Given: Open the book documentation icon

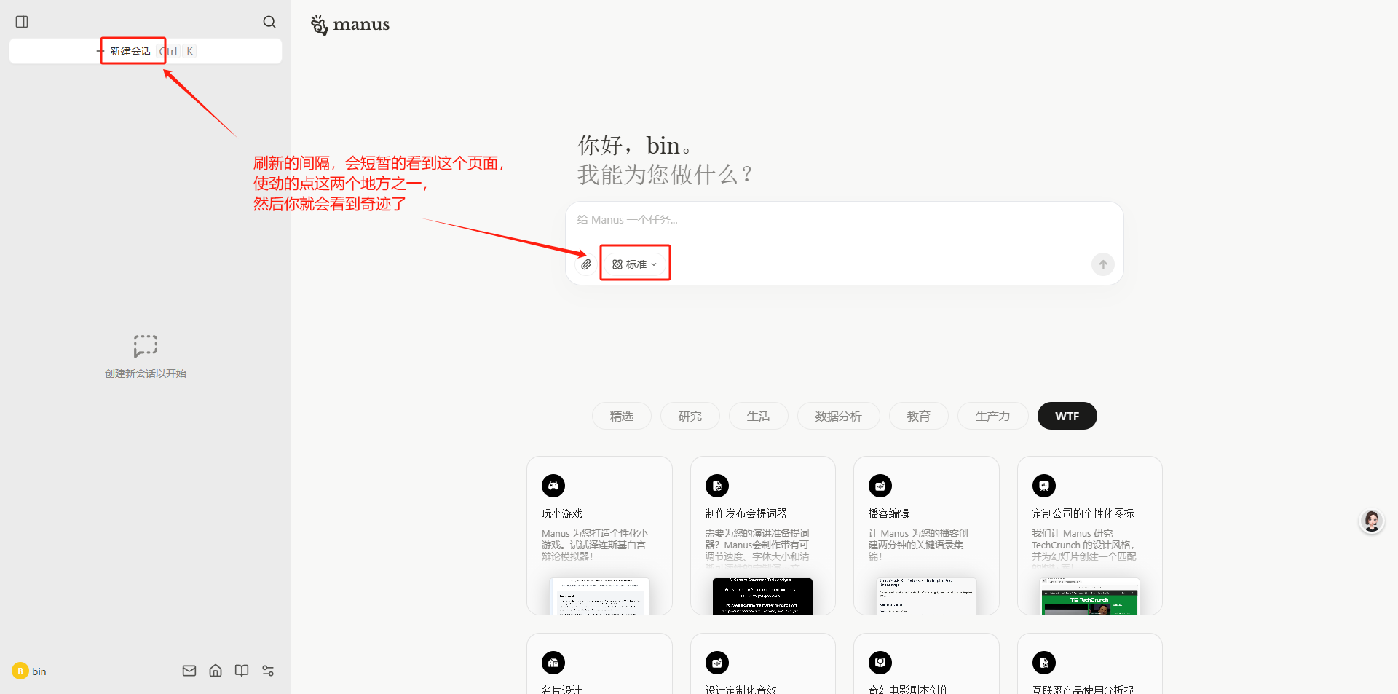Looking at the screenshot, I should point(242,671).
